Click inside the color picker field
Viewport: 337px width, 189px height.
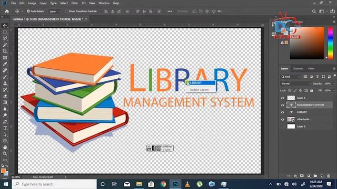(306, 43)
